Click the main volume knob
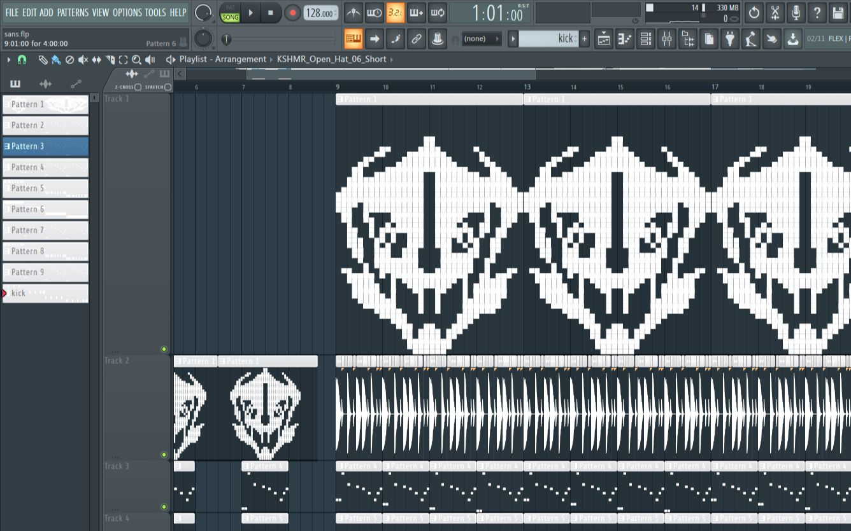The width and height of the screenshot is (851, 531). click(x=203, y=12)
